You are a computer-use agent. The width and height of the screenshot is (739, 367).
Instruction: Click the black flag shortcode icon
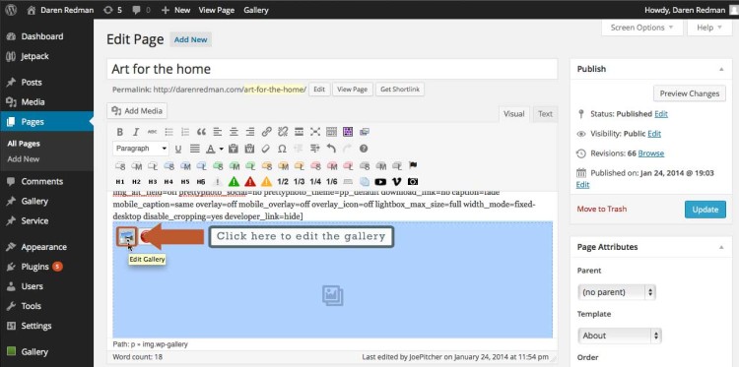[x=413, y=165]
